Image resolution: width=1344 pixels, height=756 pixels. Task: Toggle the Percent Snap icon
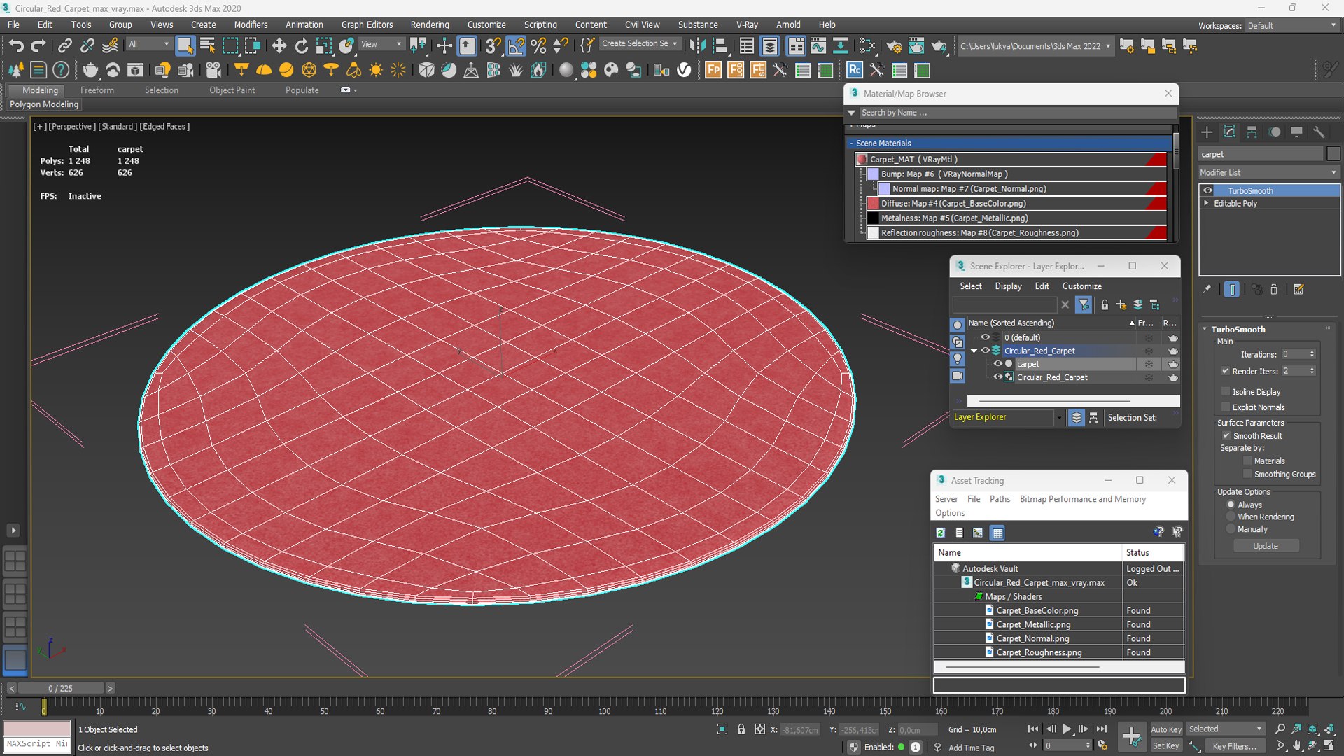pos(538,46)
